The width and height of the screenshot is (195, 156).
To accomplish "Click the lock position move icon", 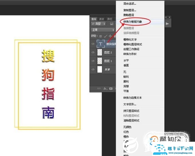I will click(x=110, y=36).
